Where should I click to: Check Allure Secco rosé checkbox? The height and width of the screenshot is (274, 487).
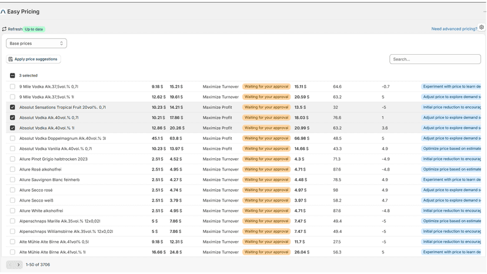pos(12,190)
